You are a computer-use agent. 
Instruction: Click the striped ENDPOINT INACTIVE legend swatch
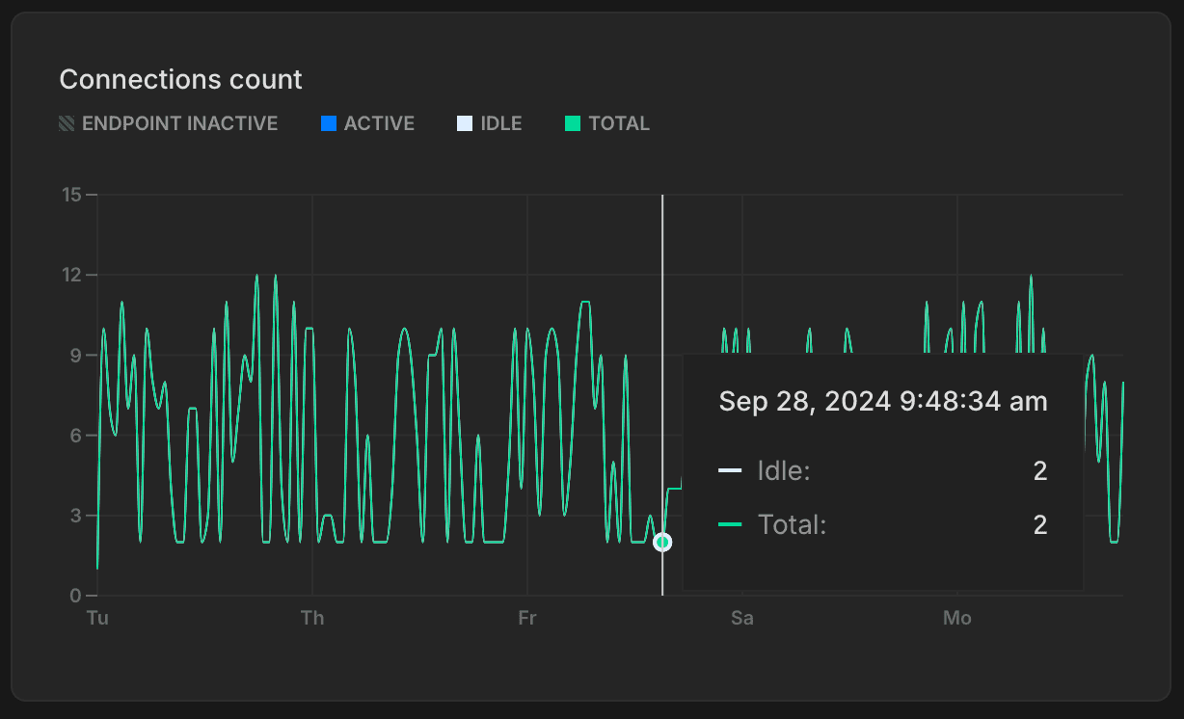[x=65, y=123]
